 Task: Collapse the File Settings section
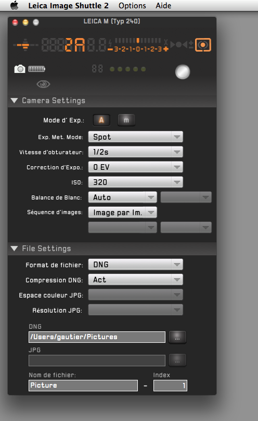tap(14, 249)
